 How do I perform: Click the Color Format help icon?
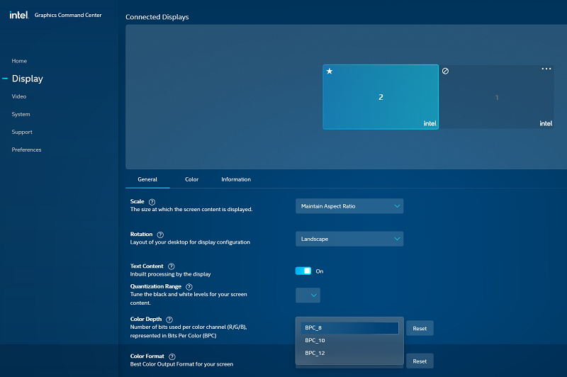coord(172,356)
